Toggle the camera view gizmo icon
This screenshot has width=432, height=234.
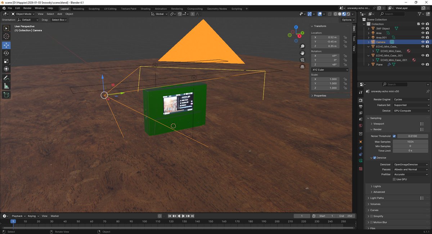pos(303,60)
